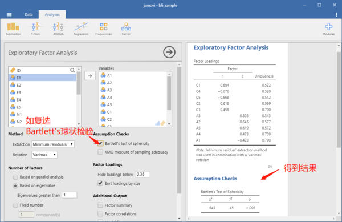The image size is (342, 222).
Task: Select E2 in source variable list
Action: point(42,85)
